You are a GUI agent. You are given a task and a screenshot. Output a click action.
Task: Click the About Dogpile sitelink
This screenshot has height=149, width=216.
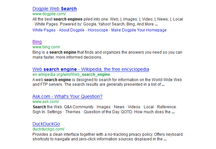[72, 30]
